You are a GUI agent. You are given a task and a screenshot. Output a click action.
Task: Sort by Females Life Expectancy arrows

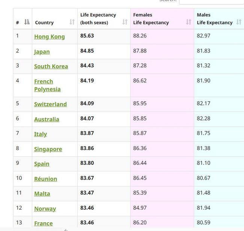pyautogui.click(x=188, y=22)
